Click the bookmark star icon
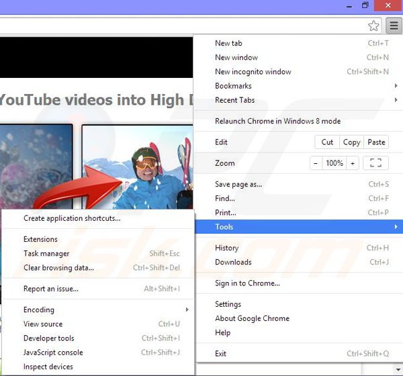The height and width of the screenshot is (376, 403). click(374, 26)
